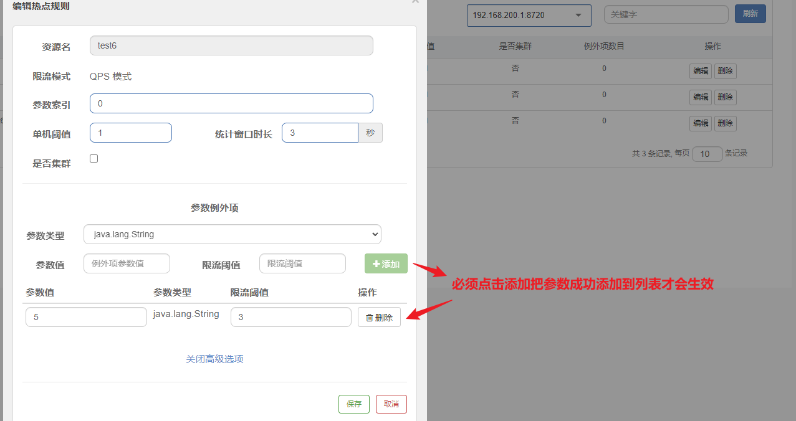This screenshot has width=796, height=421.
Task: Click 编辑 in the third table row
Action: pos(700,123)
